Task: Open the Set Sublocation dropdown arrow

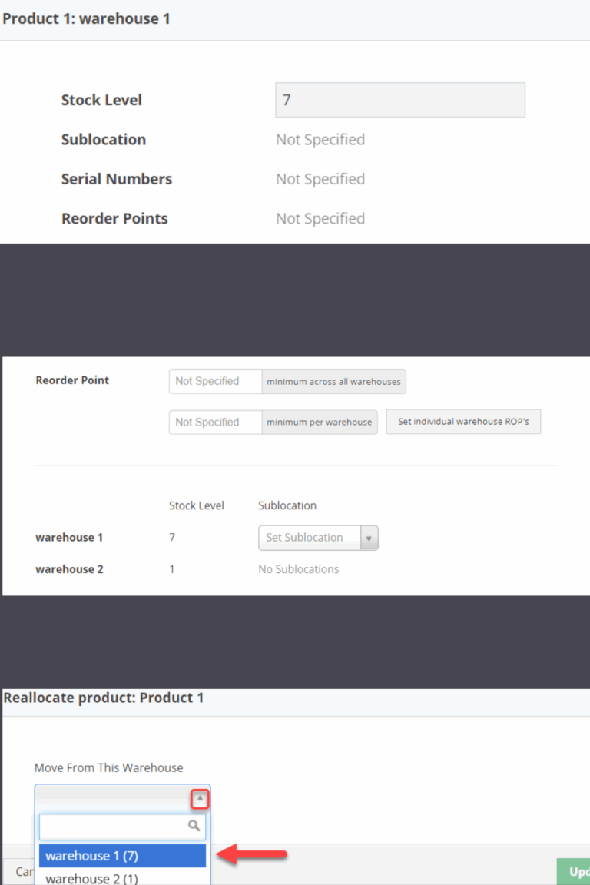Action: tap(370, 538)
